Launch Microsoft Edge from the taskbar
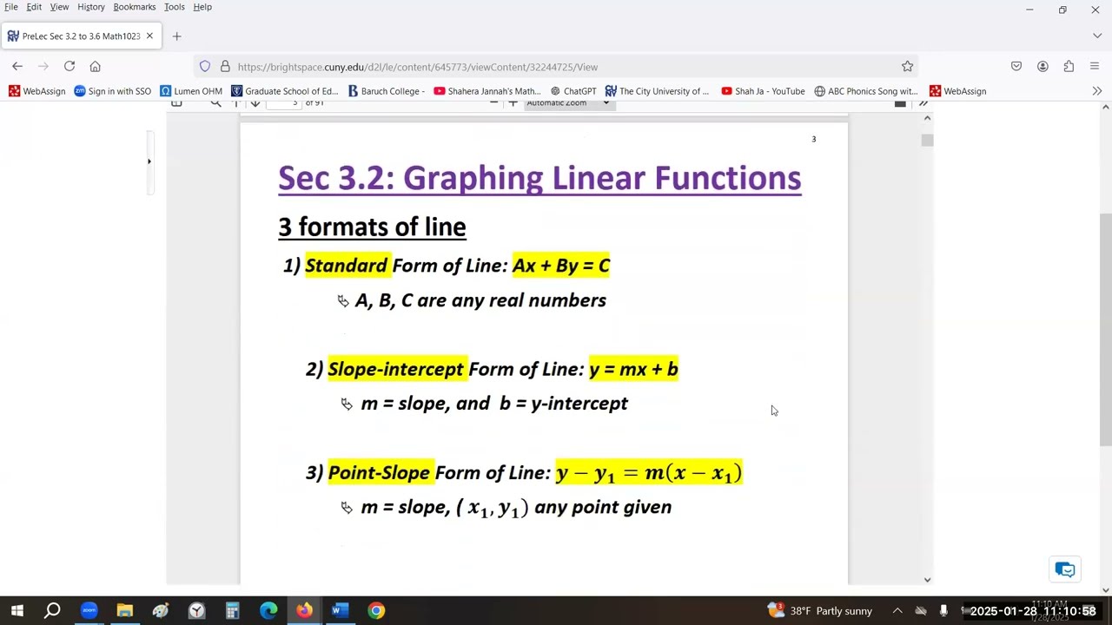This screenshot has width=1112, height=625. pyautogui.click(x=268, y=610)
